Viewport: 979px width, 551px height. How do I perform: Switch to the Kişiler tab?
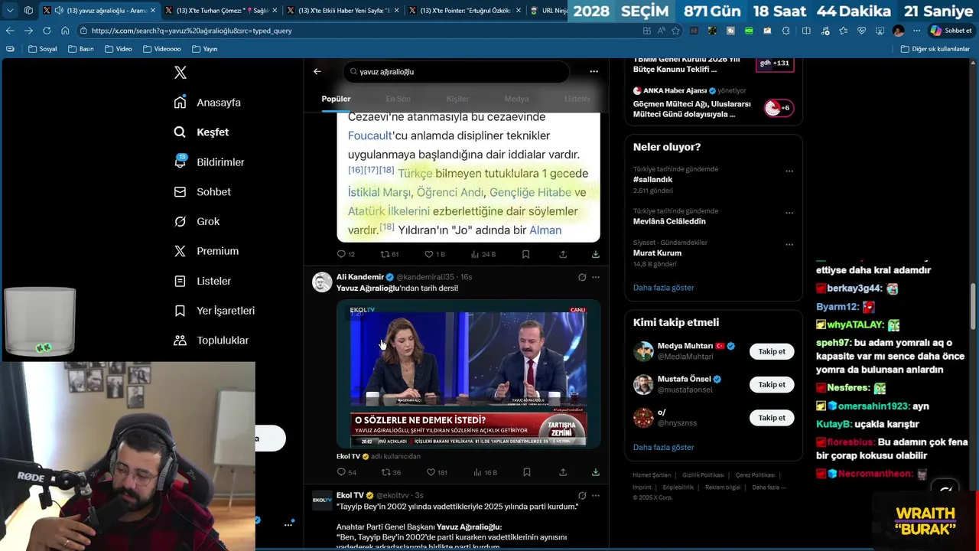pos(457,99)
